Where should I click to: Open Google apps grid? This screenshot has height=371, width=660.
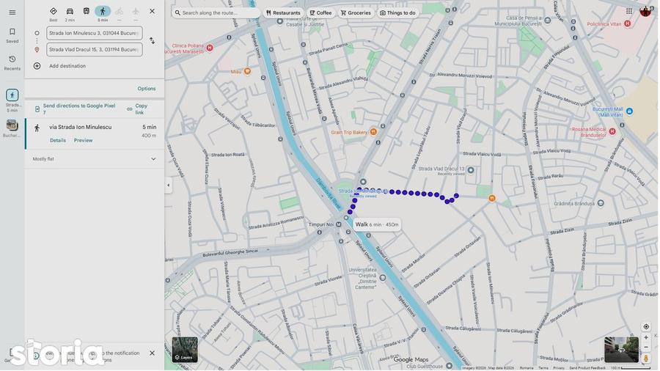pyautogui.click(x=629, y=11)
